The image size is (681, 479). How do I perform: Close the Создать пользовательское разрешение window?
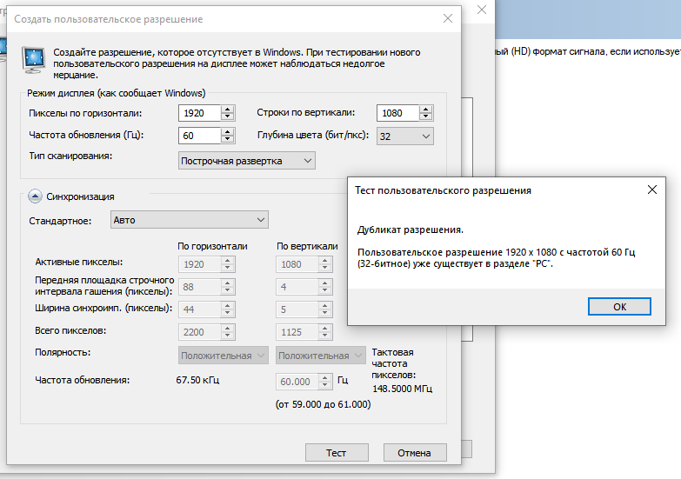(x=448, y=18)
